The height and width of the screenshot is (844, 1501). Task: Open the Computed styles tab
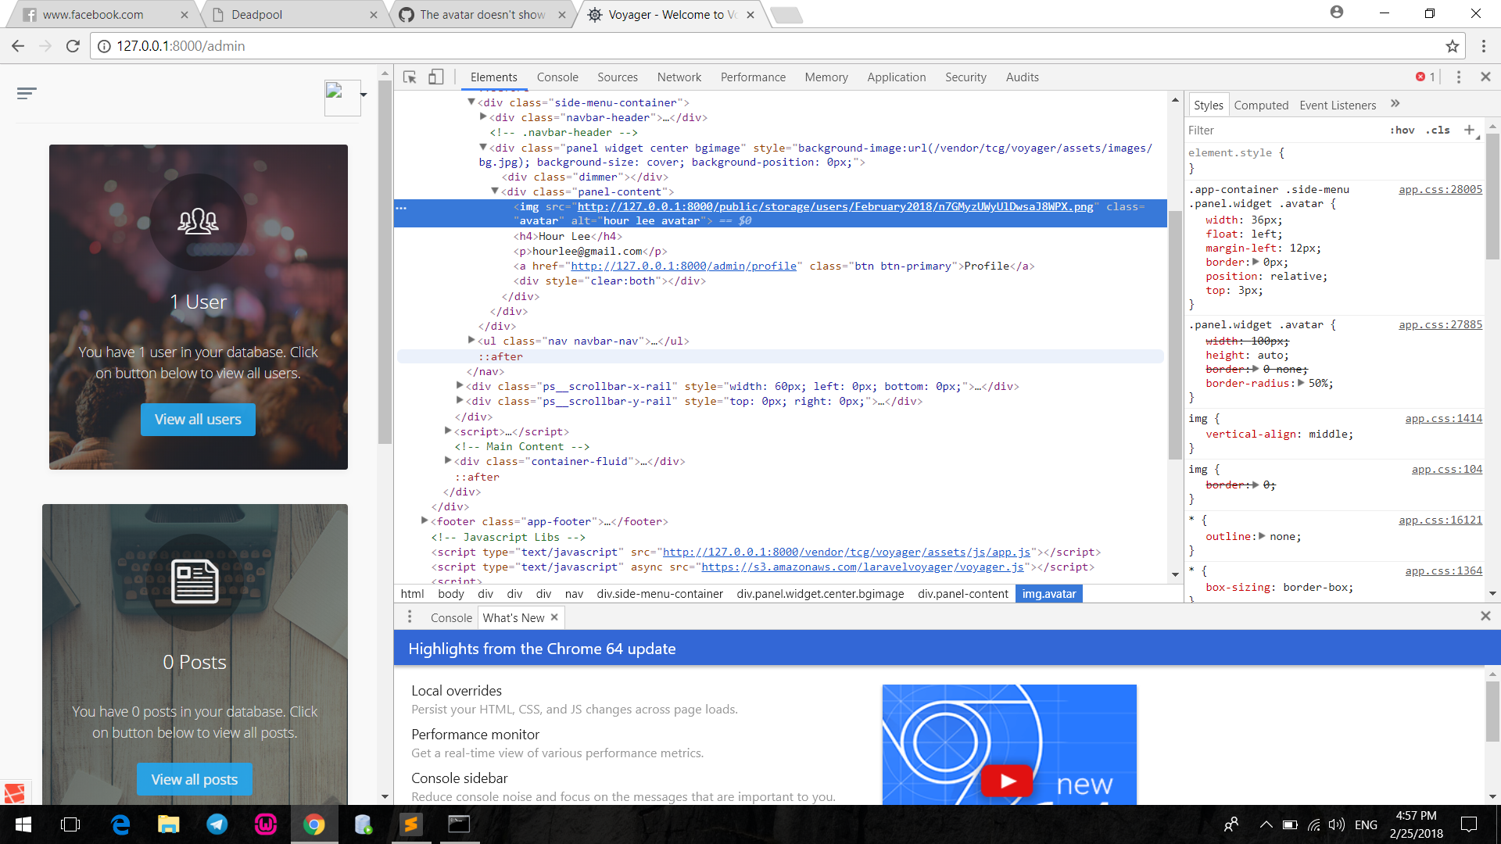[1261, 105]
